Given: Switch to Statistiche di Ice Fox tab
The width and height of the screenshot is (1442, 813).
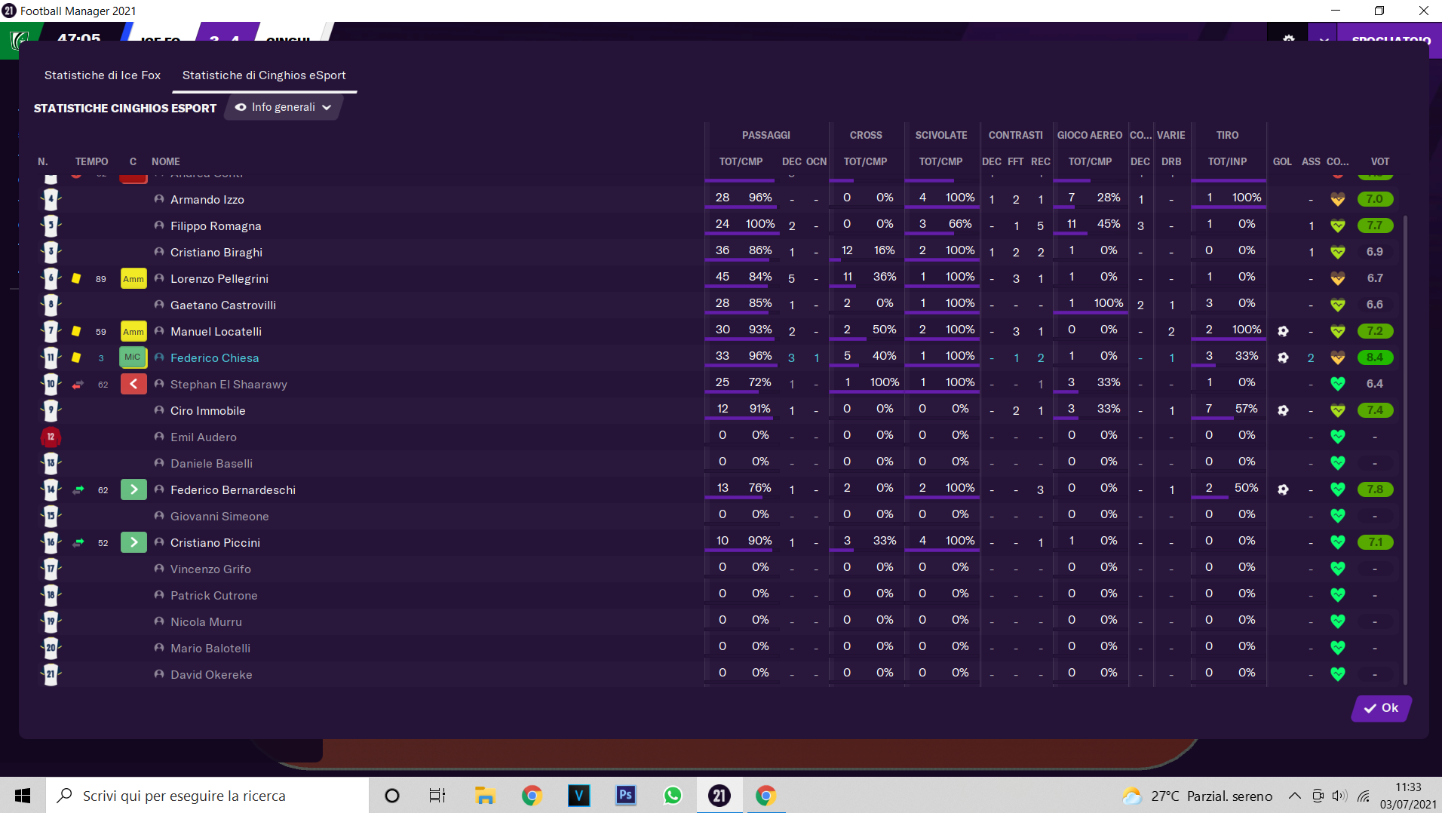Looking at the screenshot, I should (103, 75).
